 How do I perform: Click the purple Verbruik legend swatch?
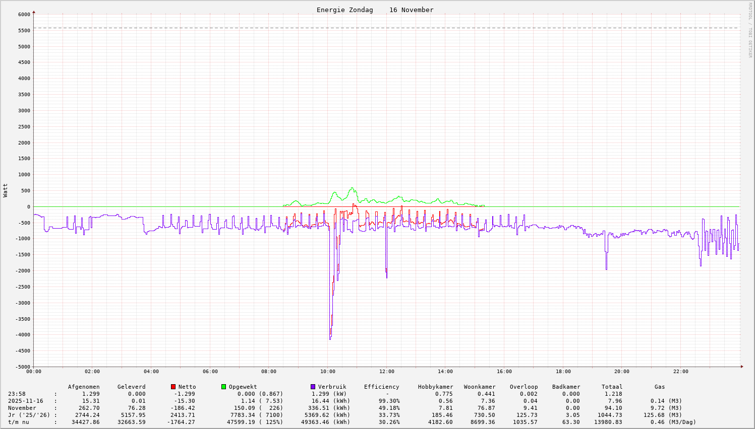pos(313,387)
